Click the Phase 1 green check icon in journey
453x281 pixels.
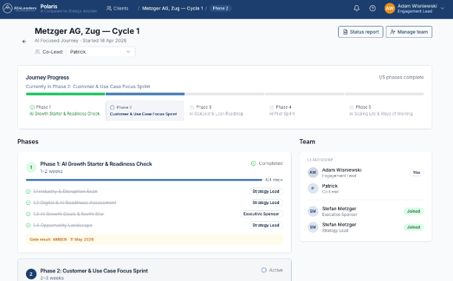pos(32,107)
